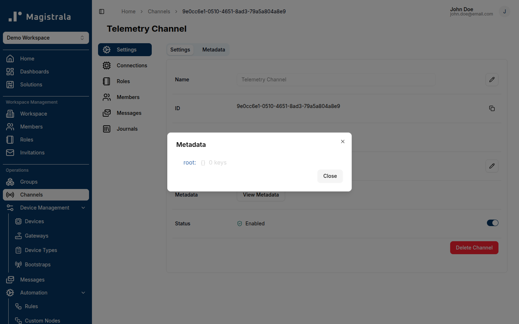The height and width of the screenshot is (324, 519).
Task: Click the '0 keys' text in dialog
Action: pyautogui.click(x=218, y=163)
